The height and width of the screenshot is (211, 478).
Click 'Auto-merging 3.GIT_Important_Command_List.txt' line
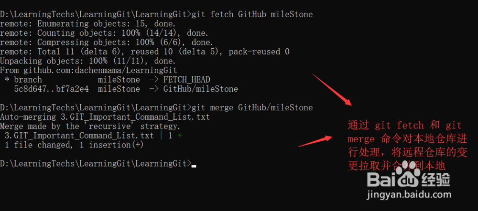click(x=105, y=117)
